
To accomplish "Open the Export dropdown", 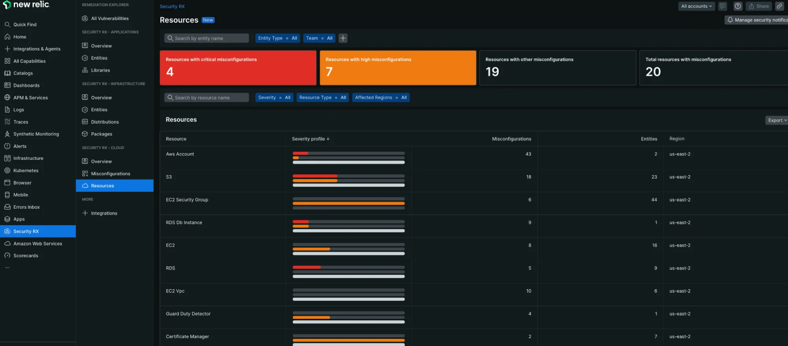I will click(777, 120).
